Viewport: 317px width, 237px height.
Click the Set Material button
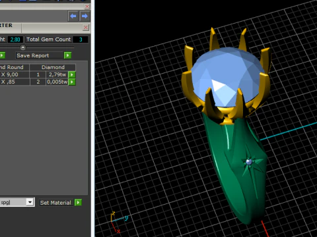pos(55,203)
